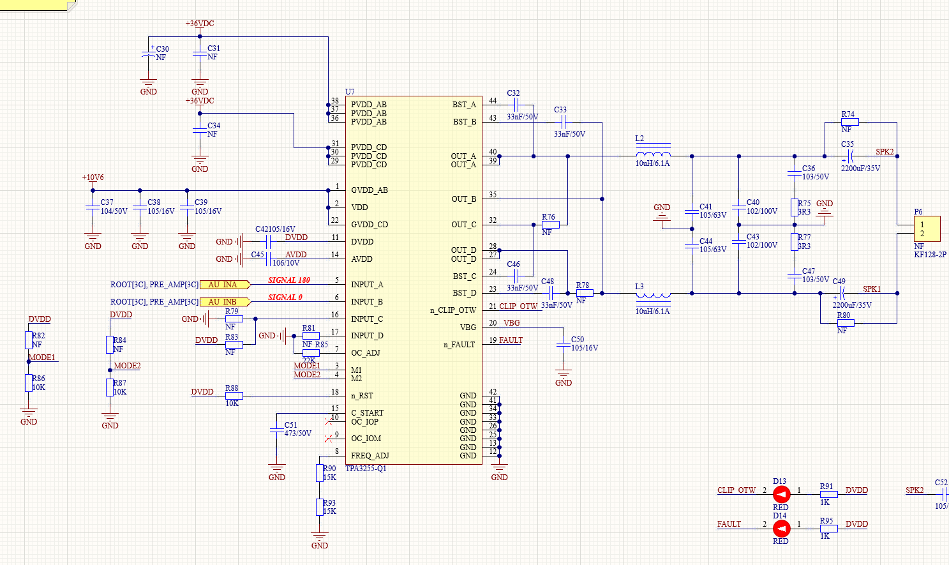Click the CLIP_OTW net label near D13
Viewport: 949px width, 565px height.
tap(736, 490)
